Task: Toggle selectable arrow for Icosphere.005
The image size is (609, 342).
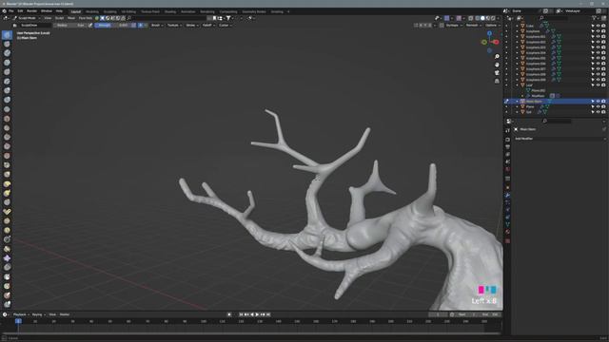Action: pyautogui.click(x=593, y=58)
